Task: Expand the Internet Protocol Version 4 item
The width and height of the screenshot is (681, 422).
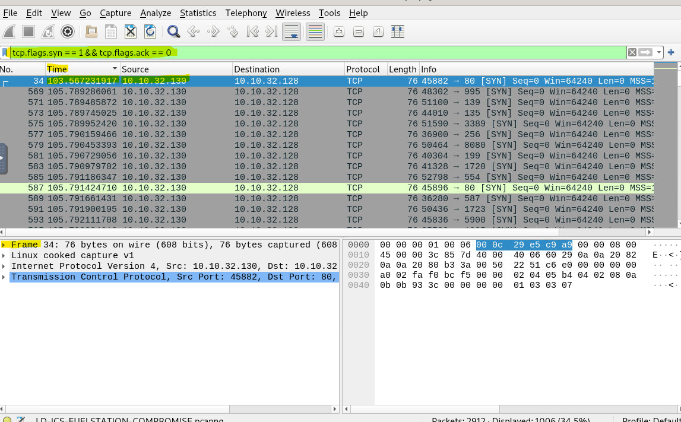Action: pyautogui.click(x=4, y=266)
